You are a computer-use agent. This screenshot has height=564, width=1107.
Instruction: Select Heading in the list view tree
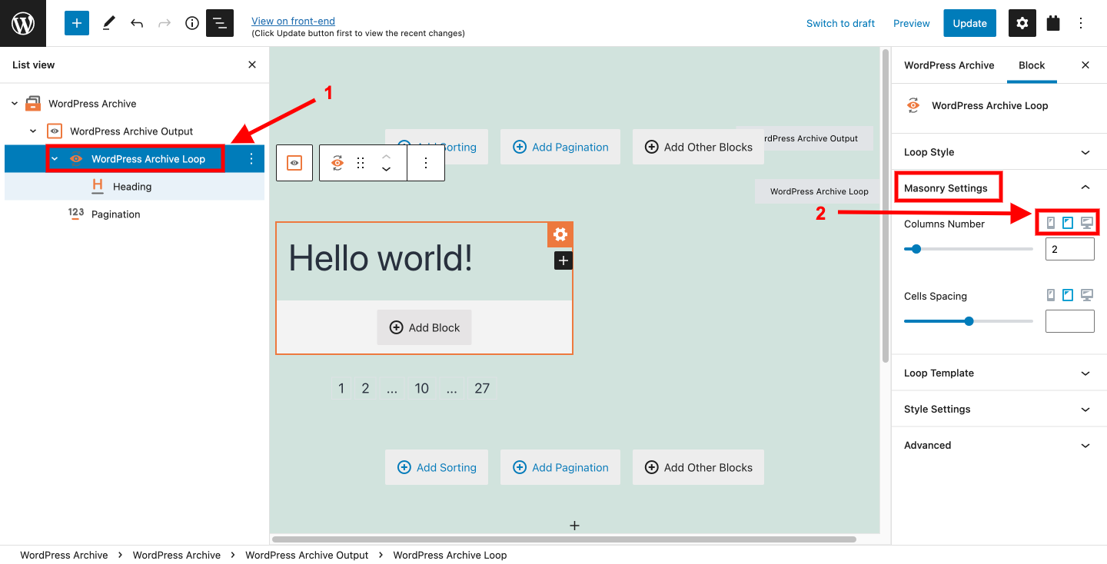pos(132,187)
